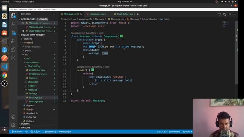Click the master branch status item
The width and height of the screenshot is (244, 137).
point(17,132)
